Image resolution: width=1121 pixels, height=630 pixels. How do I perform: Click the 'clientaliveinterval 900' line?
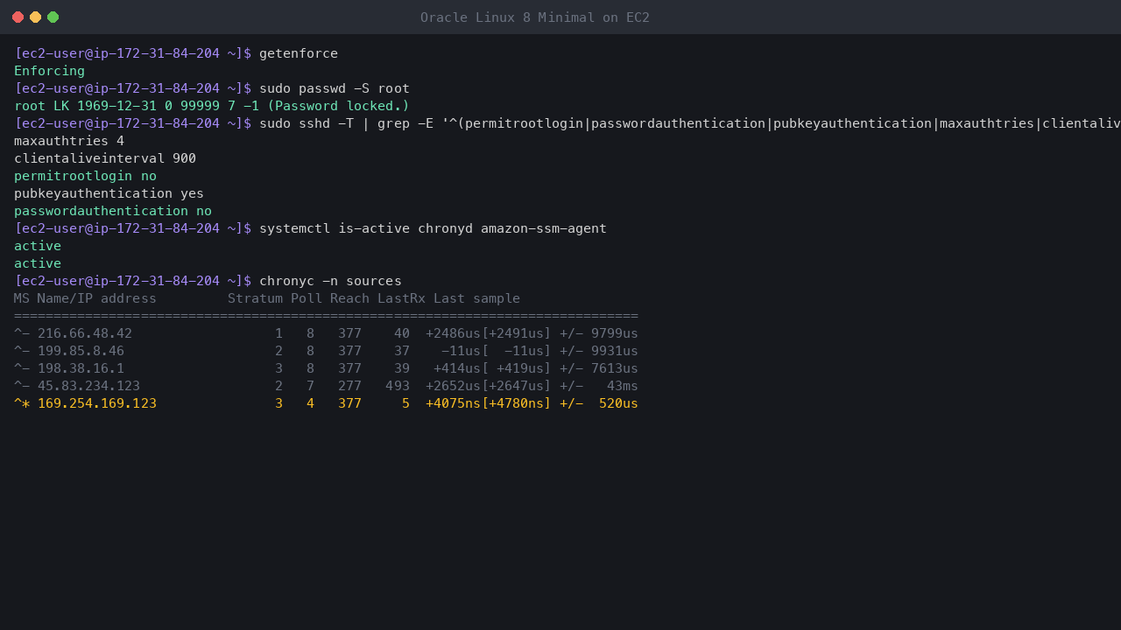[105, 158]
